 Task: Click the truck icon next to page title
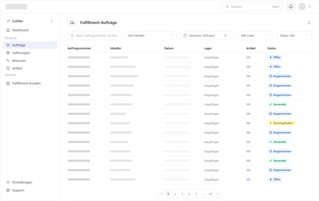click(72, 22)
